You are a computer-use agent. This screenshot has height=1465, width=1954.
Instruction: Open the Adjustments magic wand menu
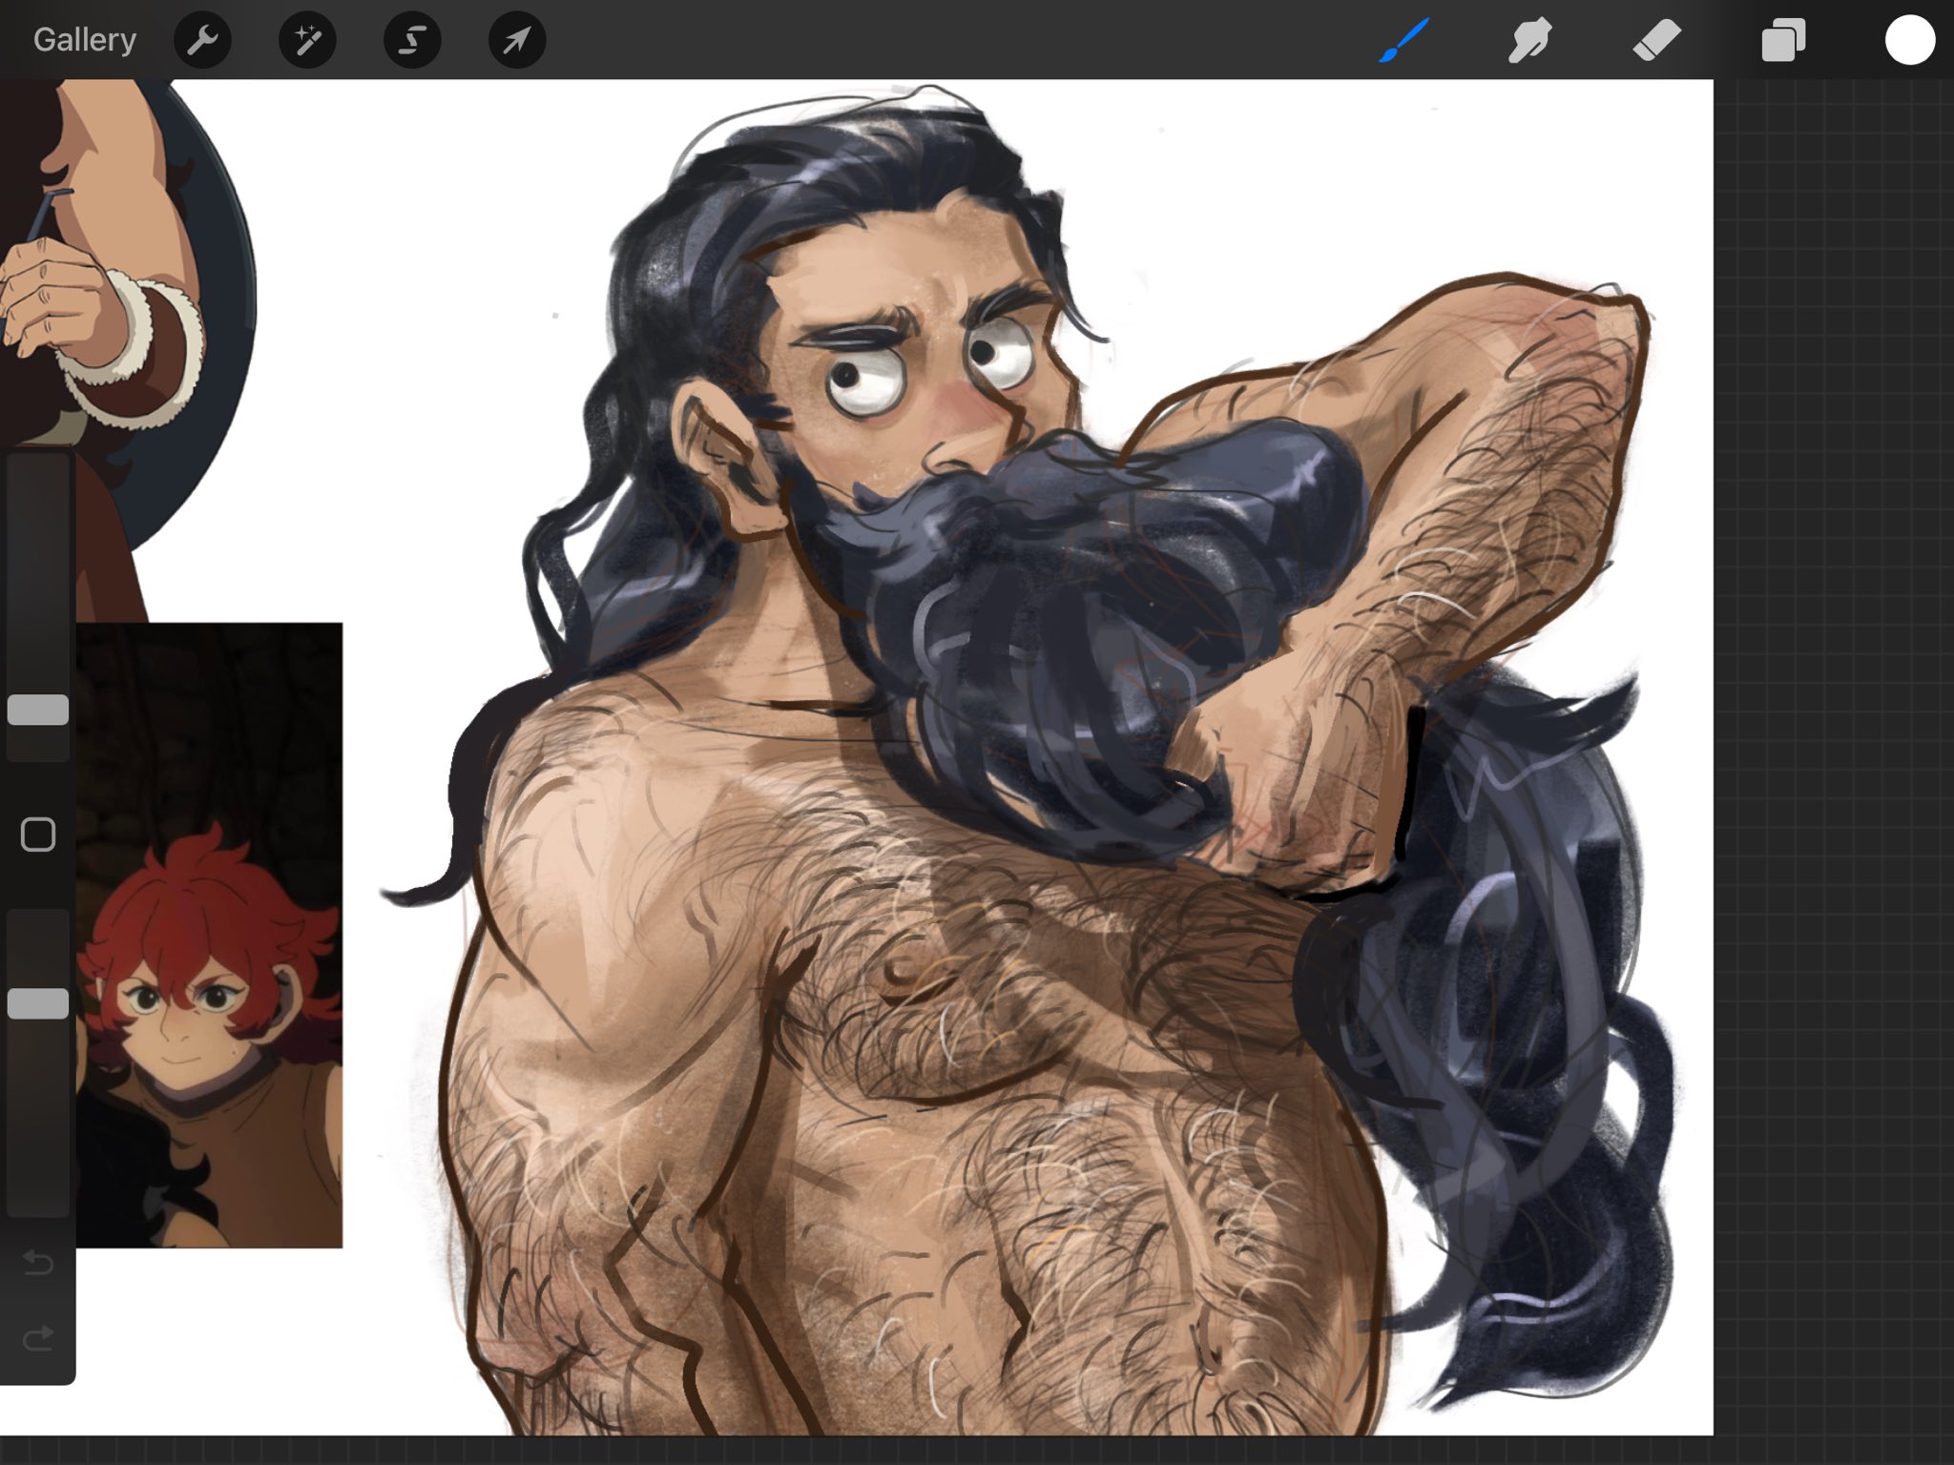click(307, 40)
